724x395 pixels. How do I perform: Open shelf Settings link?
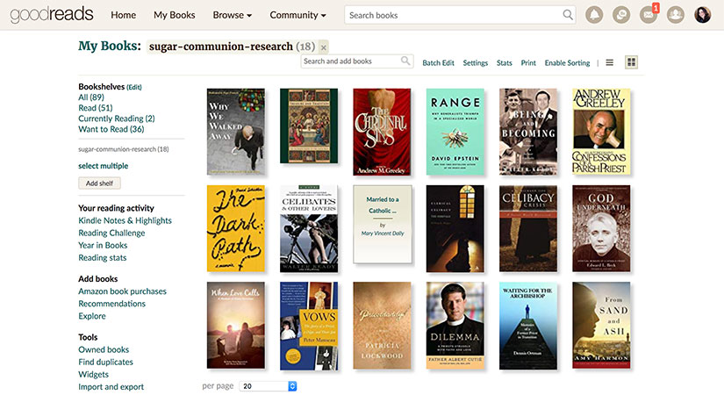(475, 63)
